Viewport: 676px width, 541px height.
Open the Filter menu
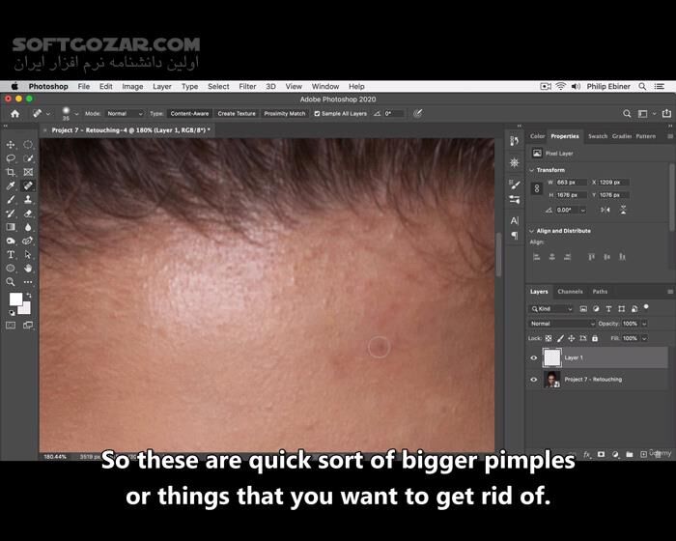247,86
